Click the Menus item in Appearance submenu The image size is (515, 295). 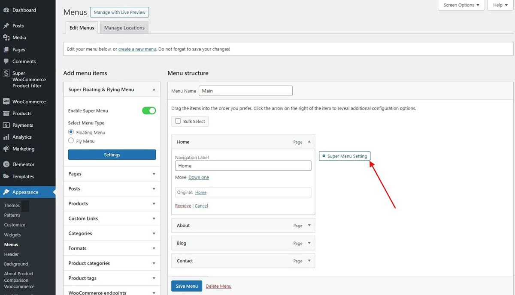pyautogui.click(x=11, y=244)
